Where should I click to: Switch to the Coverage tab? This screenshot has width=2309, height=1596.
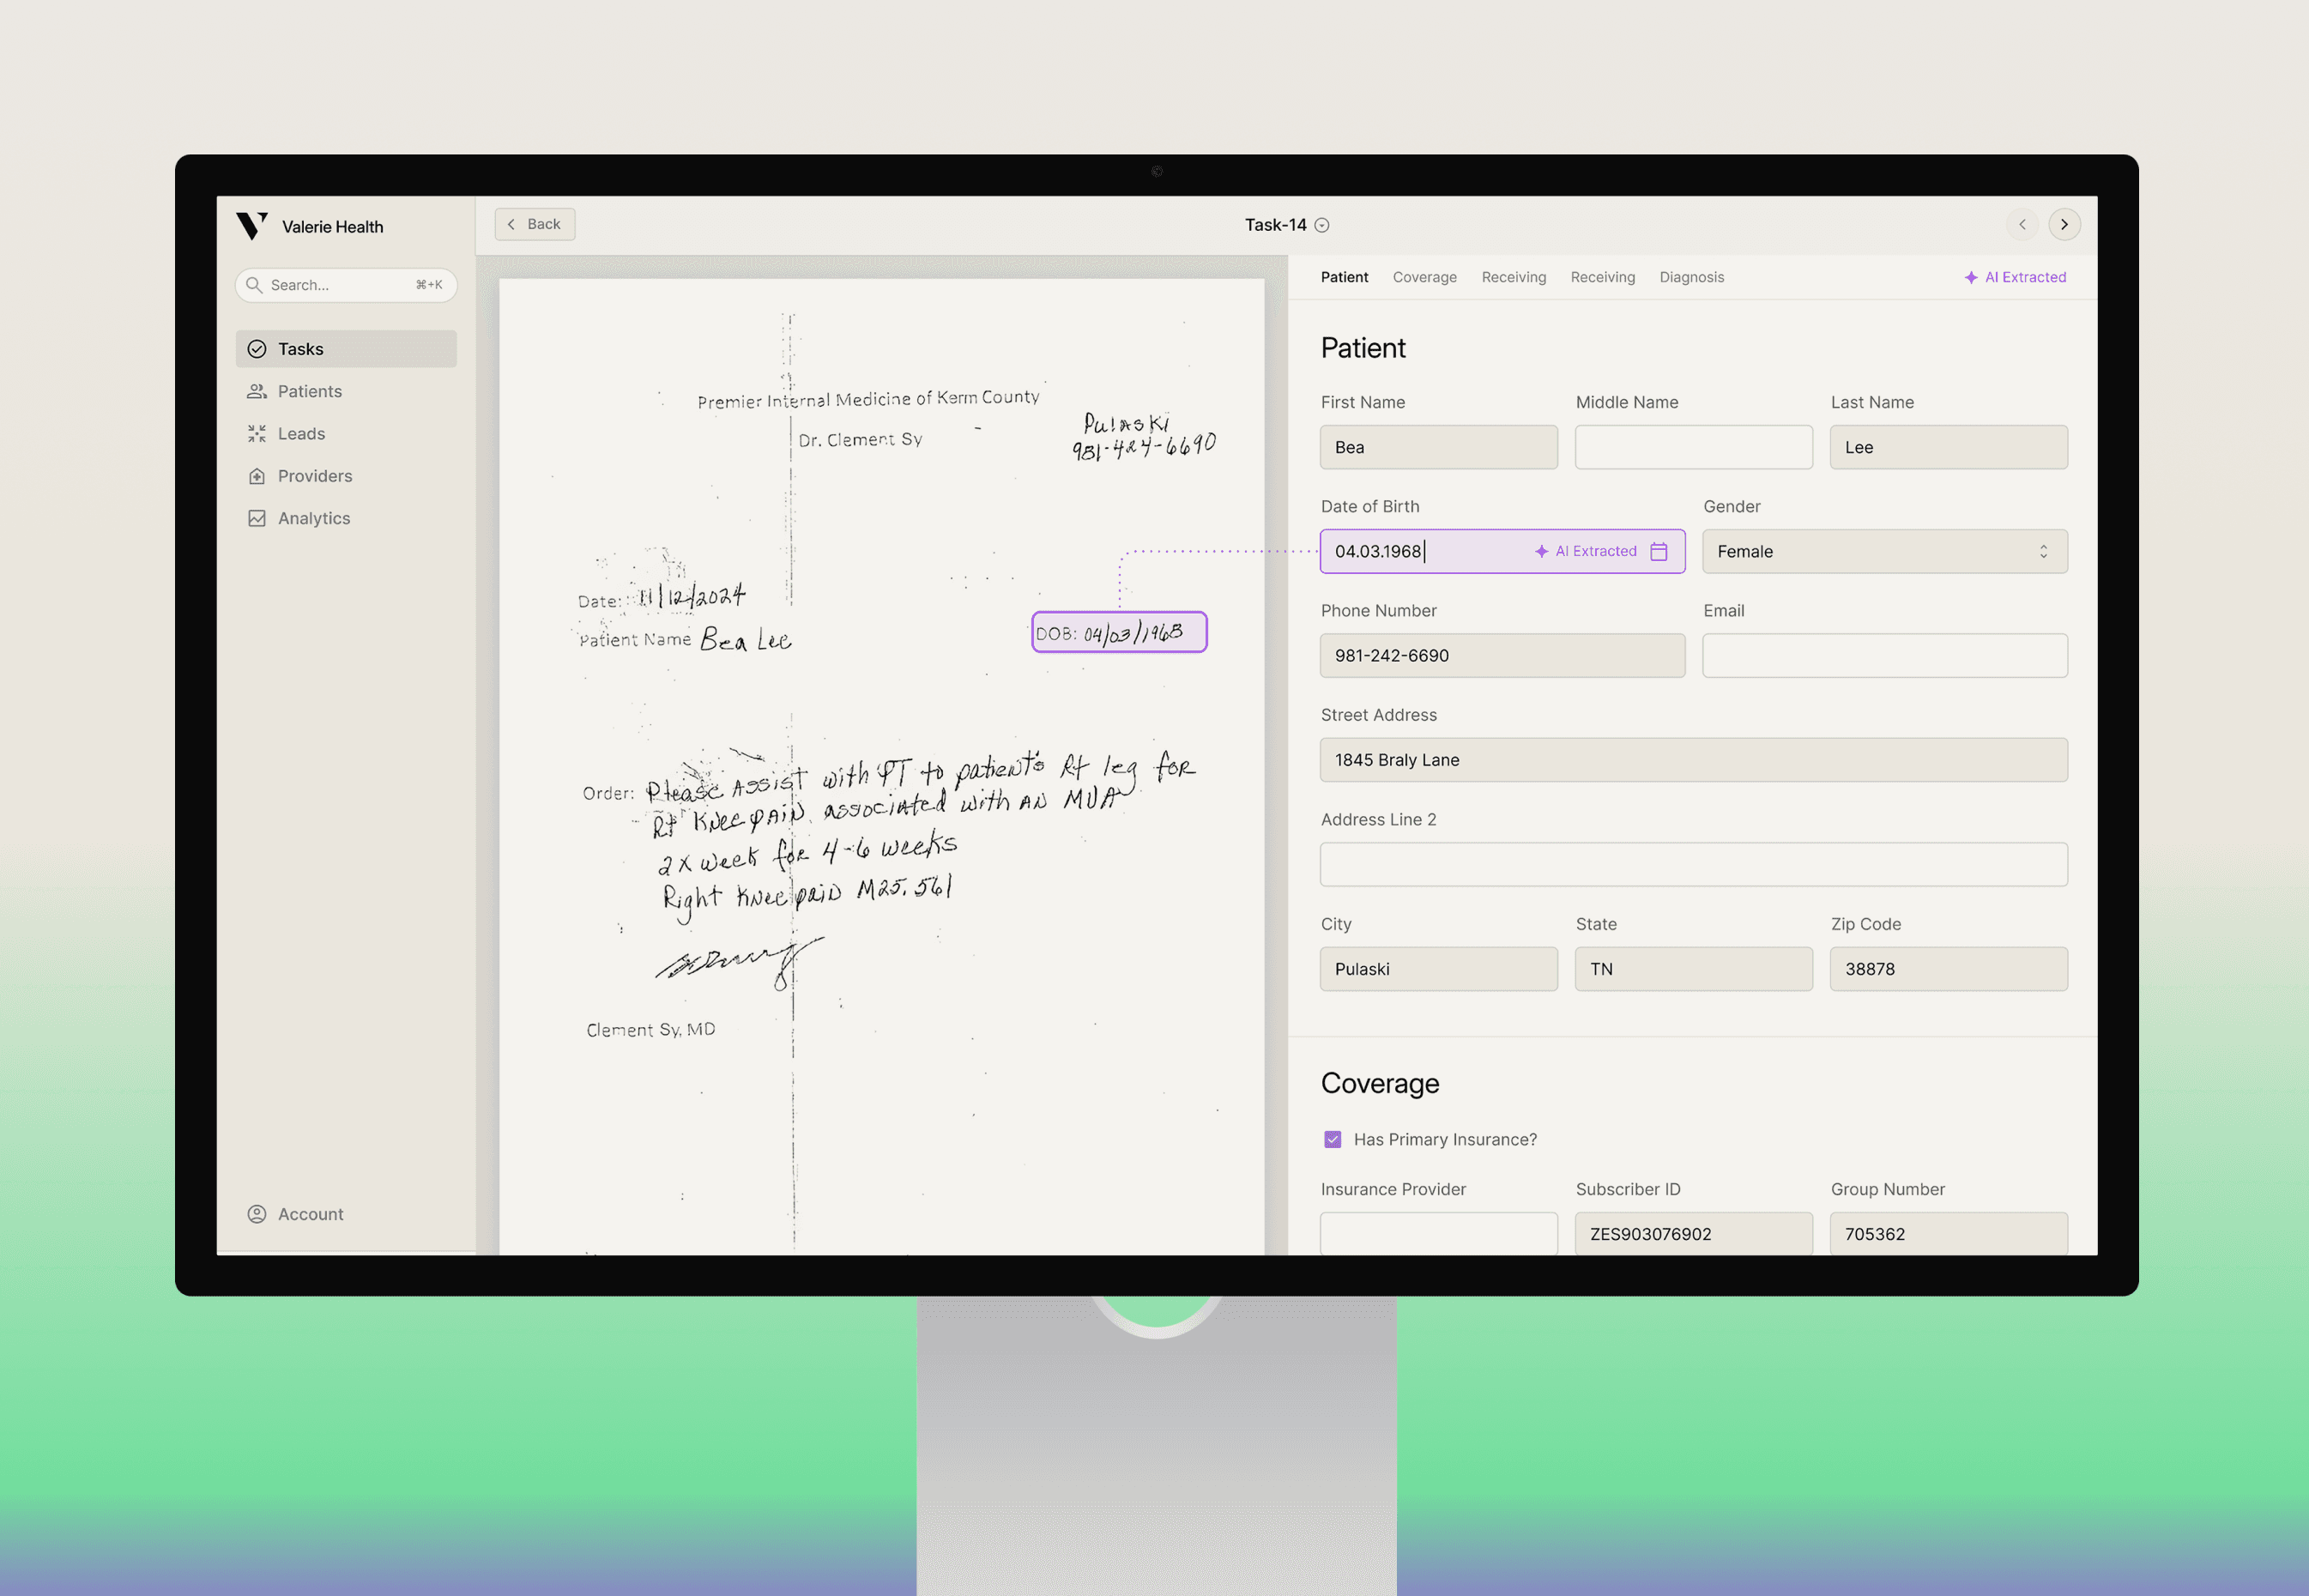(1424, 278)
